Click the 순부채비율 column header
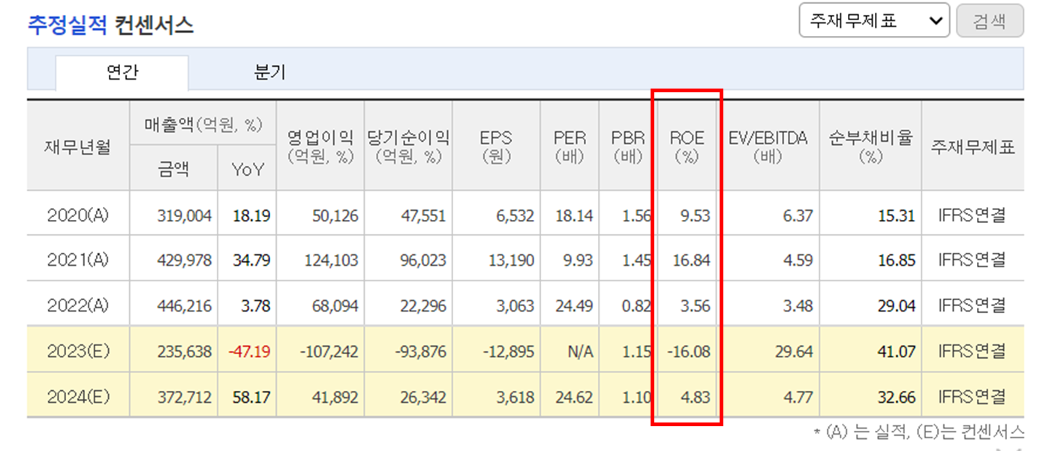This screenshot has width=1043, height=451. pos(870,146)
